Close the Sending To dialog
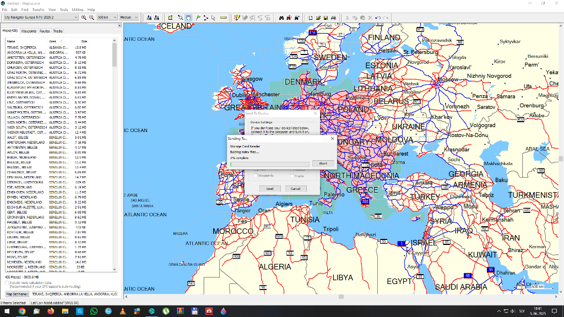Viewport: 564px width, 317px height. pyautogui.click(x=332, y=138)
